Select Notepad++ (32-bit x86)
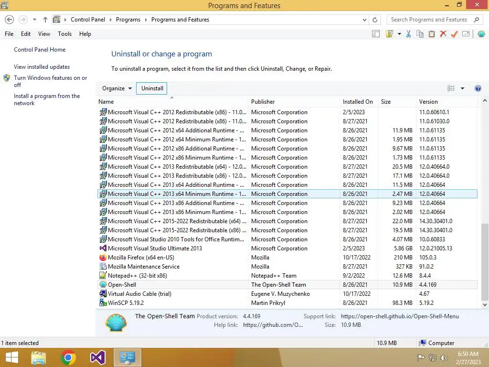The width and height of the screenshot is (489, 367). 287,276
